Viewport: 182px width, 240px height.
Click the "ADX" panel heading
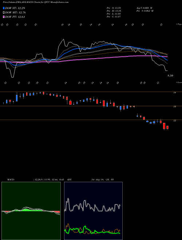pos(69,180)
